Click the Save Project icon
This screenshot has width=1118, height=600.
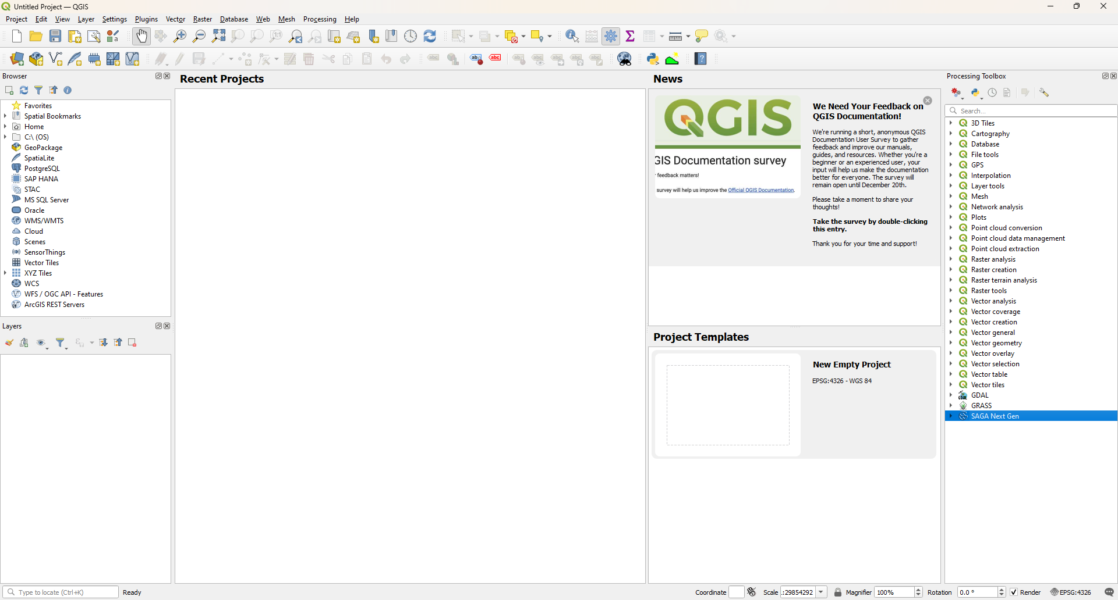coord(55,36)
